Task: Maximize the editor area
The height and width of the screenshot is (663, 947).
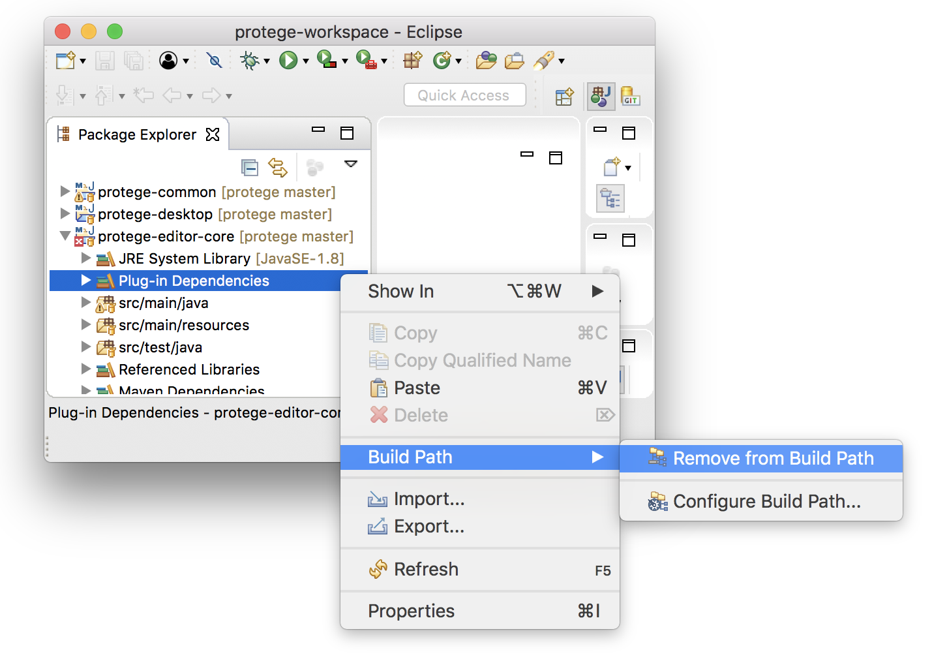Action: pyautogui.click(x=556, y=158)
